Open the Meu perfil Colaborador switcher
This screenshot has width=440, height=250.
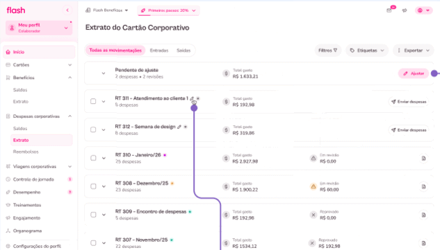[x=39, y=28]
